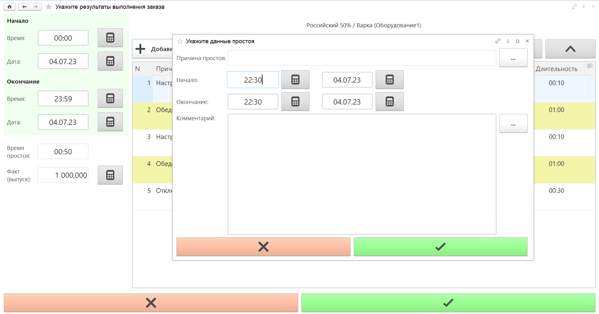Copy link icon in dialog title bar
This screenshot has height=314, width=599.
tap(498, 41)
